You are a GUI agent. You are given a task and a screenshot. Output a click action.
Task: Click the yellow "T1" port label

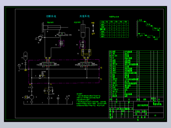[x=51, y=84]
